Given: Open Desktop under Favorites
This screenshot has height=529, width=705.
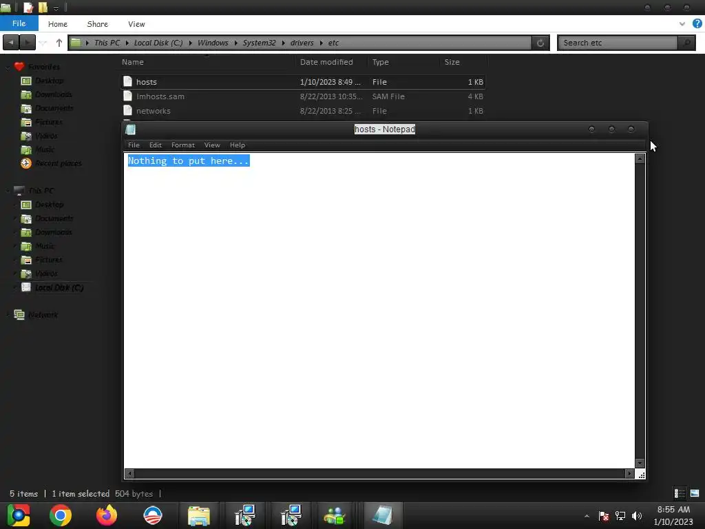Looking at the screenshot, I should [x=49, y=81].
